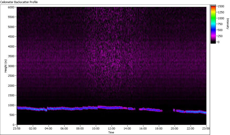Click the red top of intensity colorbar
Image resolution: width=230 pixels, height=135 pixels.
(213, 7)
